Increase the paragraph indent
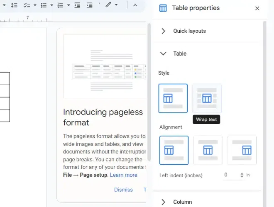Image resolution: width=274 pixels, height=207 pixels. [90, 5]
